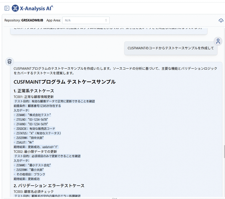
Task: Select the TC001 正常な顧客情報更新 line
Action: tap(34, 97)
